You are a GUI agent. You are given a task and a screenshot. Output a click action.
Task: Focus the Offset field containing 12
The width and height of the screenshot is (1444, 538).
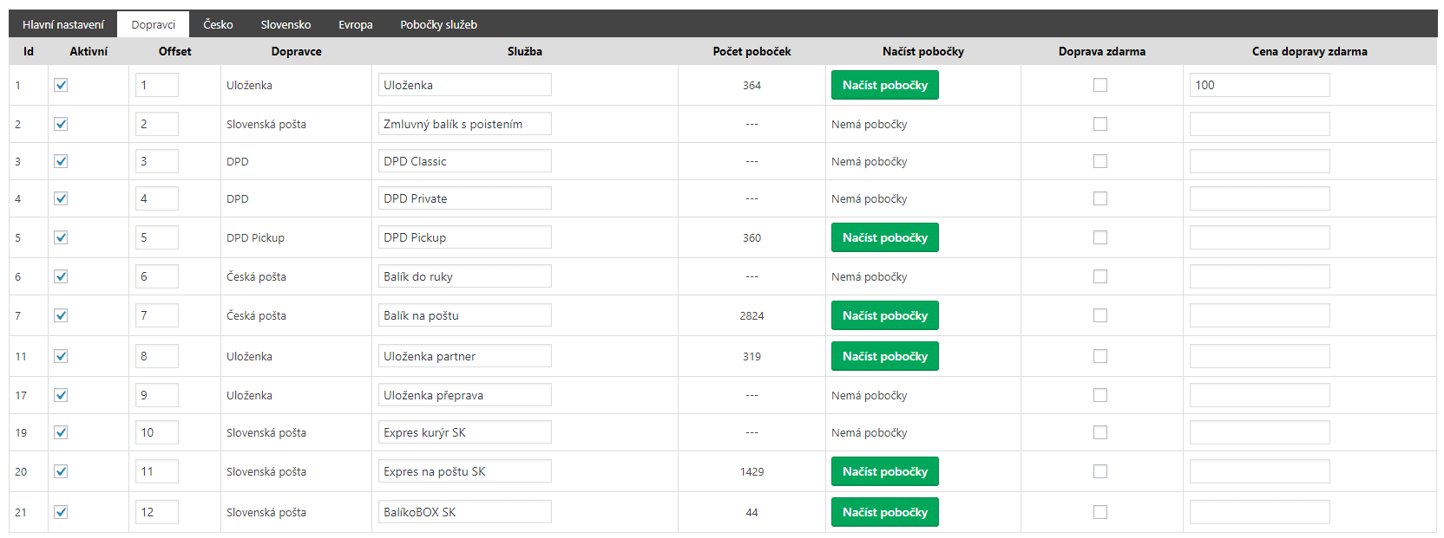click(157, 512)
